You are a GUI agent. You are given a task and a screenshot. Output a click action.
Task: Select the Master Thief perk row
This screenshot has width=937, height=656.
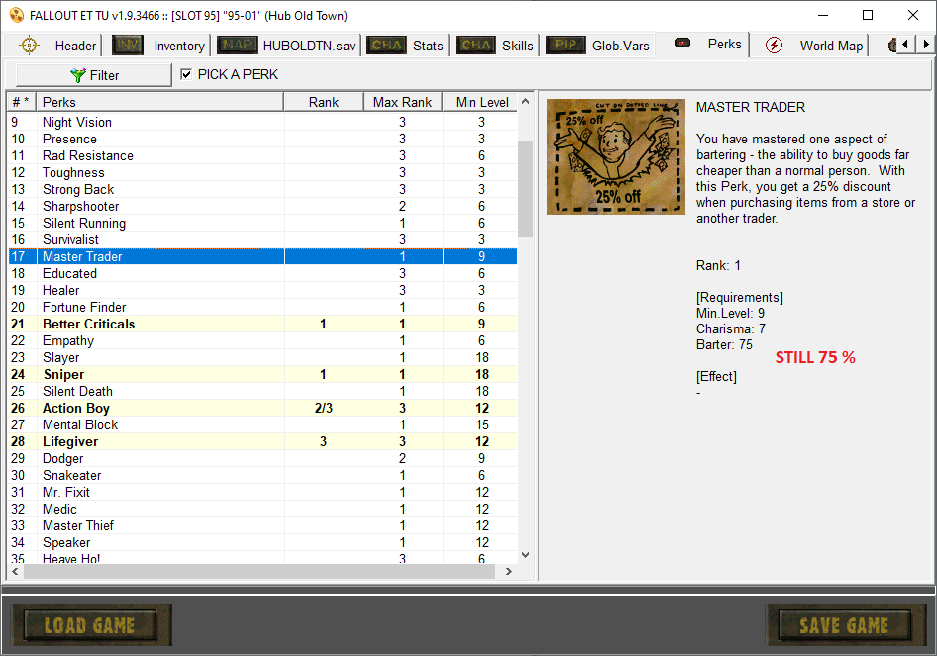click(x=262, y=525)
